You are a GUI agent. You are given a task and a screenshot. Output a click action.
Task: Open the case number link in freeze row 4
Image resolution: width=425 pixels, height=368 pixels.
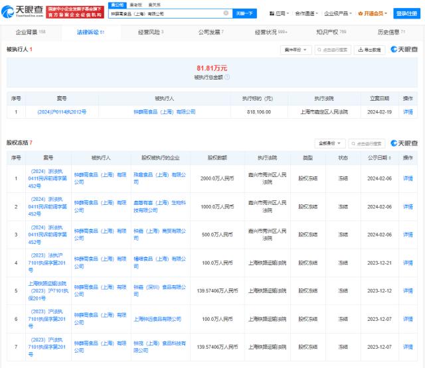point(47,263)
